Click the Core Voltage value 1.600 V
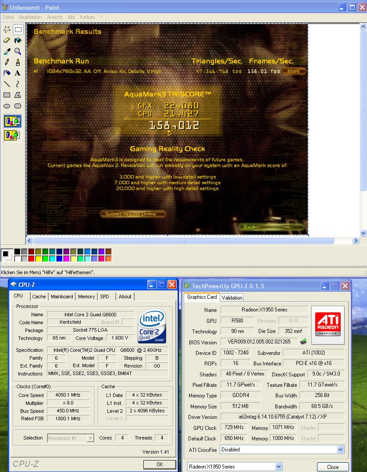This screenshot has width=367, height=472. click(x=120, y=338)
